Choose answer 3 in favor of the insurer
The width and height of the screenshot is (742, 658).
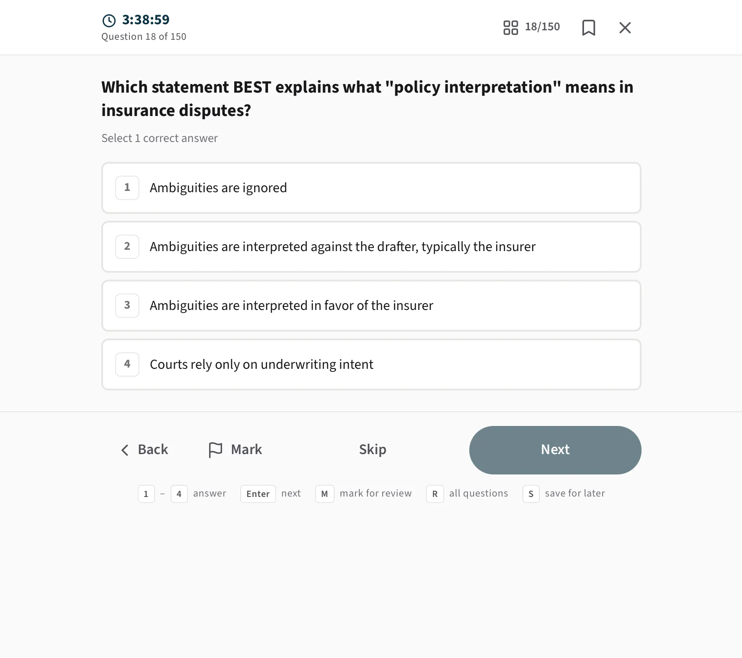click(371, 306)
